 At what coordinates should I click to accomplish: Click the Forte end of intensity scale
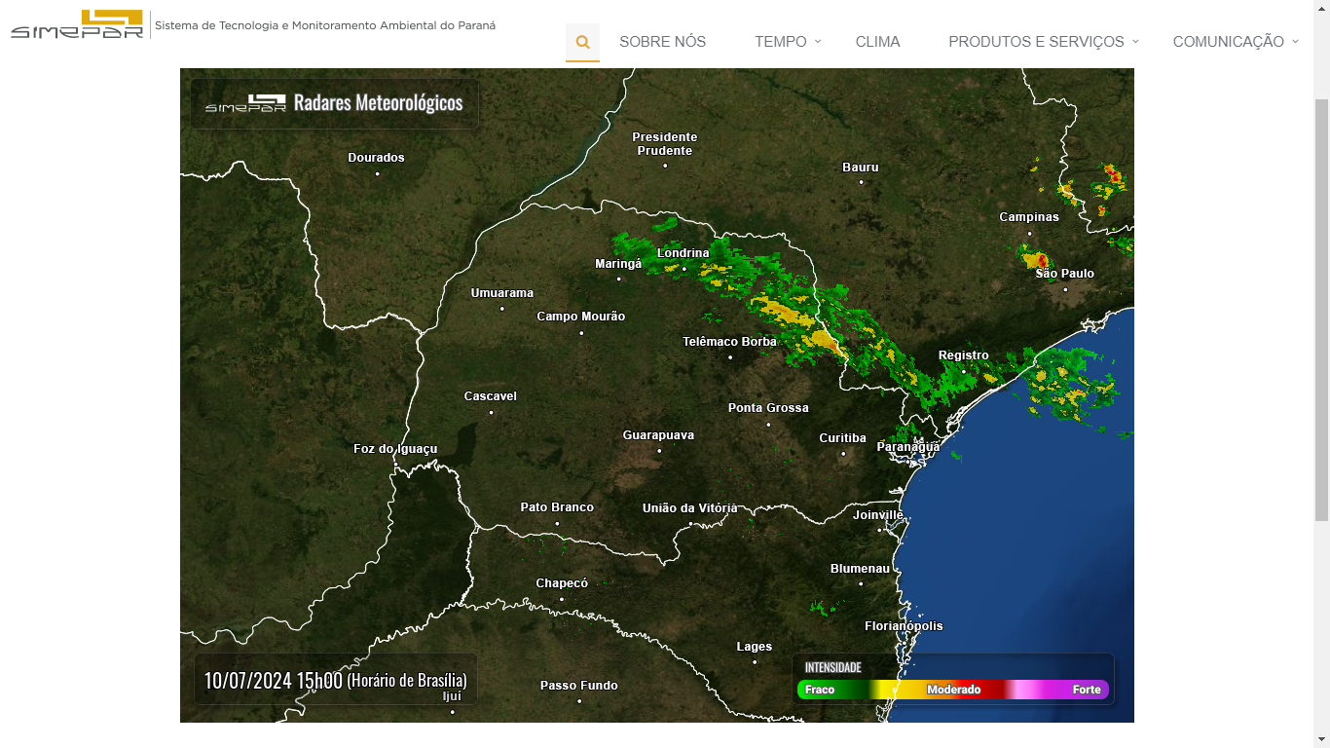click(x=1087, y=690)
